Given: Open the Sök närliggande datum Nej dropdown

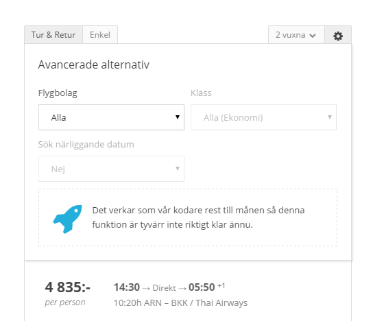Looking at the screenshot, I should coord(111,169).
